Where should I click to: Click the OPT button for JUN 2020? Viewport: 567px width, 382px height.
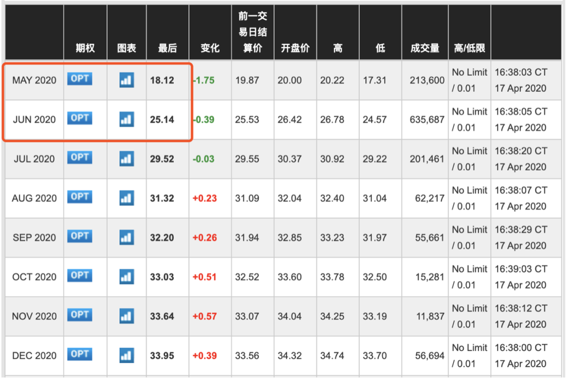point(80,118)
